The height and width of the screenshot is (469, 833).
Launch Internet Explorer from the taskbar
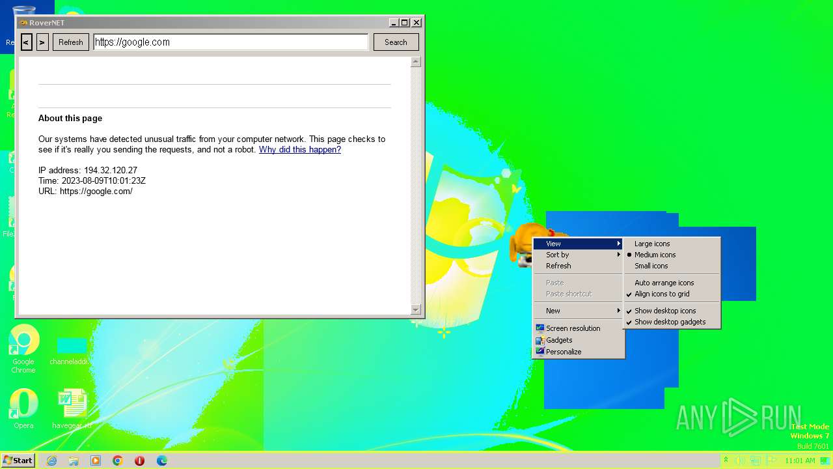tap(51, 461)
